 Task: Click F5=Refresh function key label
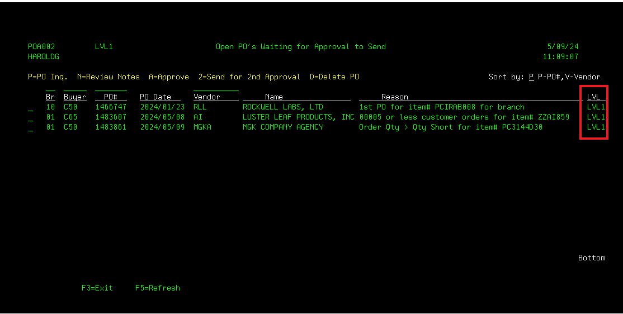158,288
